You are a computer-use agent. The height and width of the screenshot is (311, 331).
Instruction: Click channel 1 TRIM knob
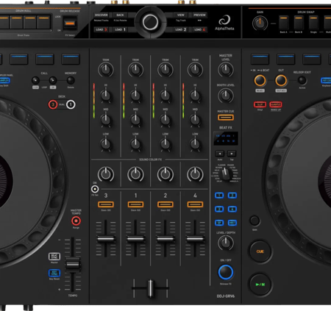[135, 70]
